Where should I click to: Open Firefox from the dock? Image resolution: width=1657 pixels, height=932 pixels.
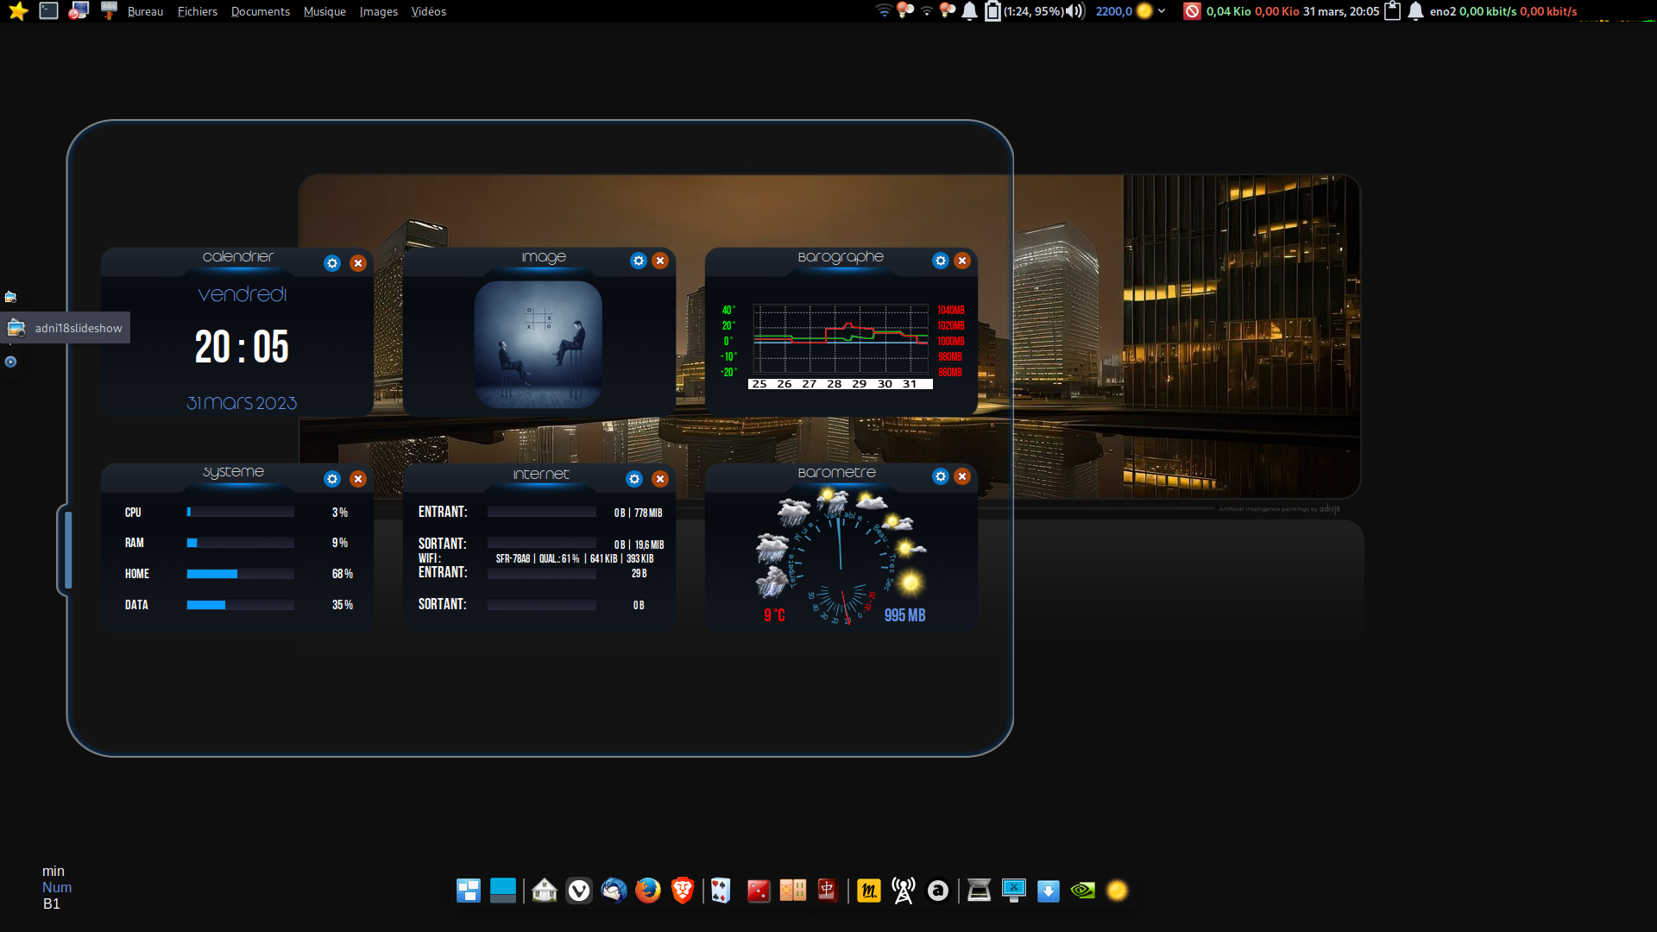(647, 890)
